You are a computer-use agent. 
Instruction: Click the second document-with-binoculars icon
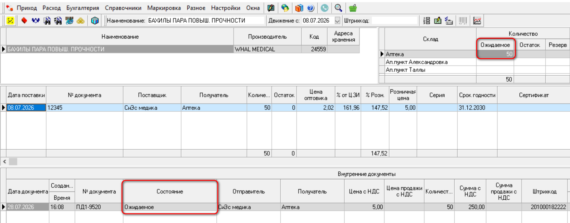[x=58, y=21]
